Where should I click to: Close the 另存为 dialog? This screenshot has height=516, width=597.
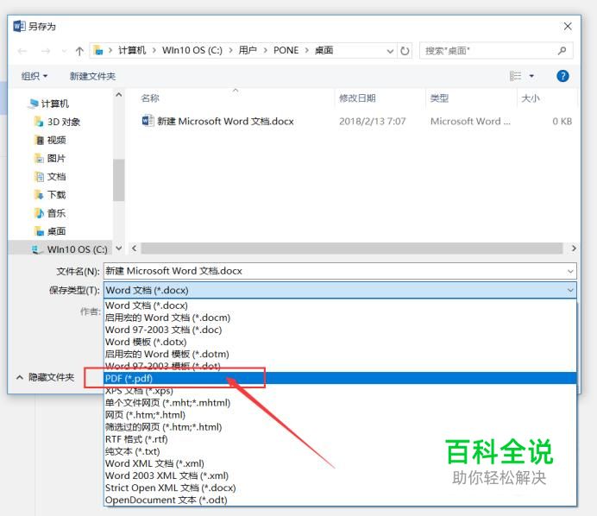coord(568,26)
